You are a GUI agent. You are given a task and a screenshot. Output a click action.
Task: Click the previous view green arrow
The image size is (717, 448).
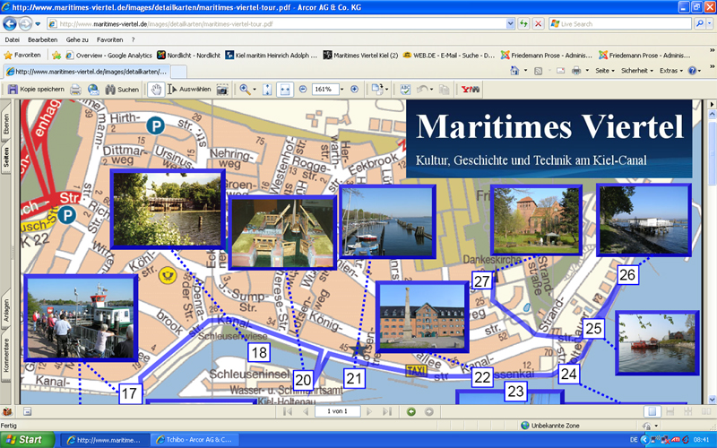(x=411, y=412)
